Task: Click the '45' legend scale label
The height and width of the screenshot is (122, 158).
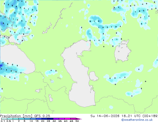Action: (x=72, y=121)
